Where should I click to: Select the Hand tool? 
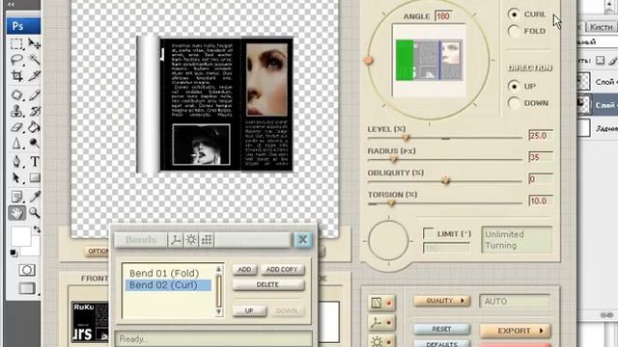(x=16, y=213)
